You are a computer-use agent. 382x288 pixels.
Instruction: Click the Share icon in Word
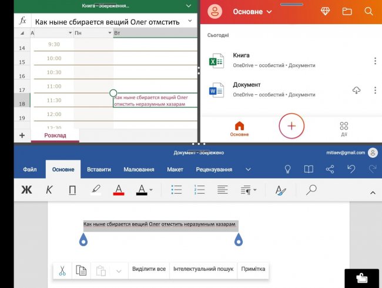(330, 170)
